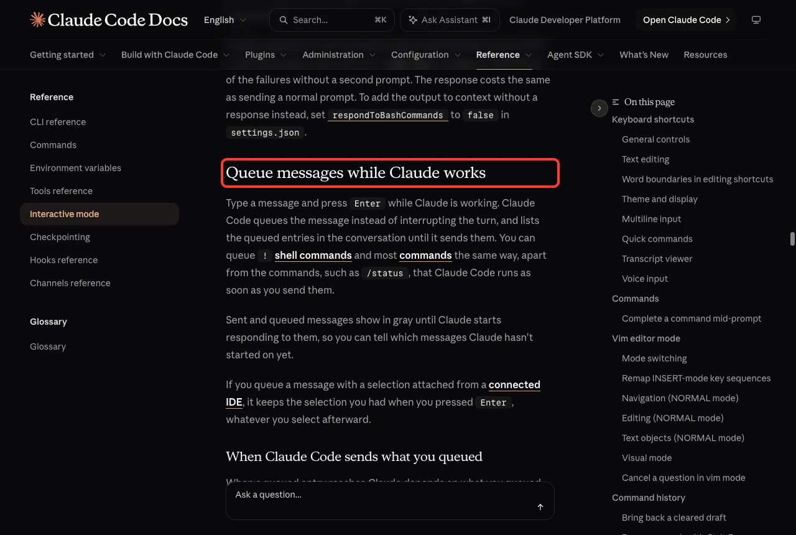Viewport: 796px width, 535px height.
Task: Click the Ask Assistant button
Action: pyautogui.click(x=449, y=20)
